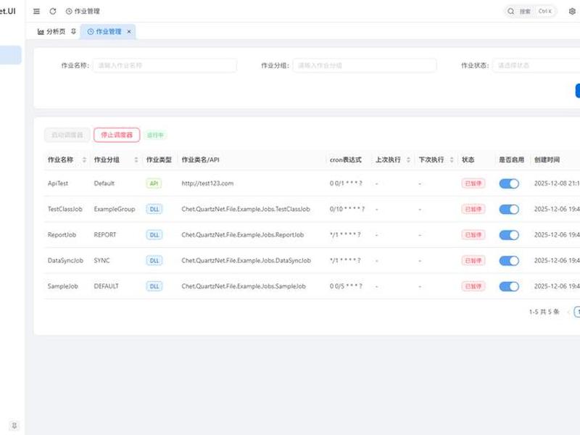Open the search box with Ctrl K
Image resolution: width=580 pixels, height=435 pixels.
click(531, 11)
